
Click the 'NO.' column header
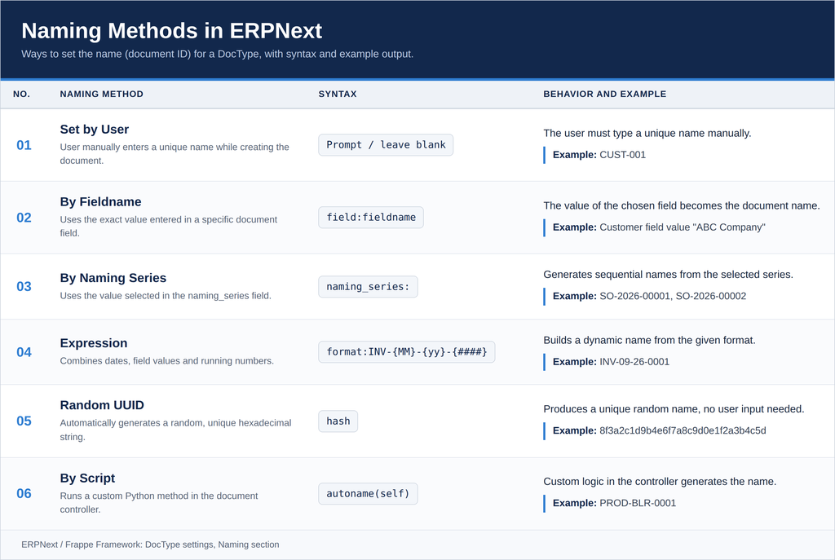point(21,95)
